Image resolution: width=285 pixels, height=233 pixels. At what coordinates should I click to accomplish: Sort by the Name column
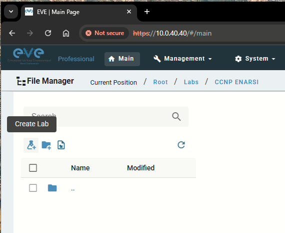(x=80, y=168)
